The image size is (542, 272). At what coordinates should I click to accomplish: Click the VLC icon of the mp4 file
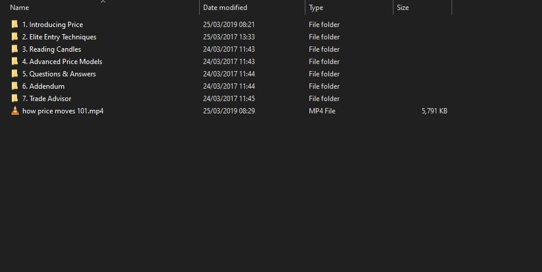(15, 111)
